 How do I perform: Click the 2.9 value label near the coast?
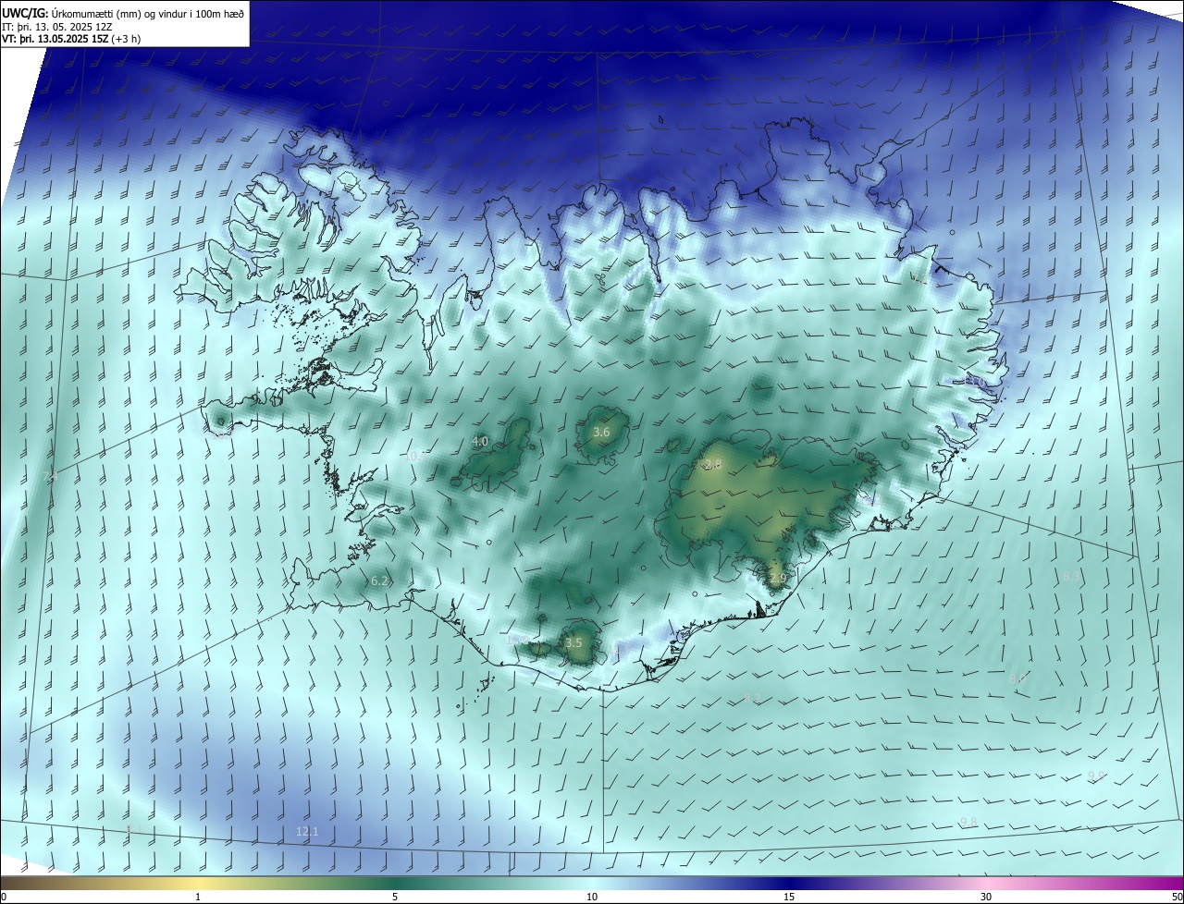(x=777, y=579)
